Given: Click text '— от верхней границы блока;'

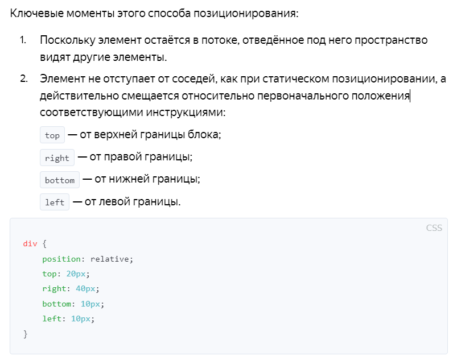Looking at the screenshot, I should 145,135.
